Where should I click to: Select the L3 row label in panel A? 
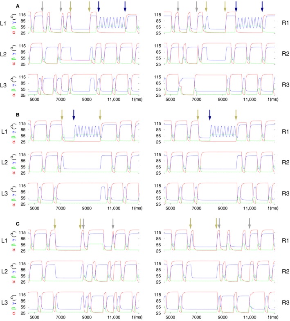3,85
